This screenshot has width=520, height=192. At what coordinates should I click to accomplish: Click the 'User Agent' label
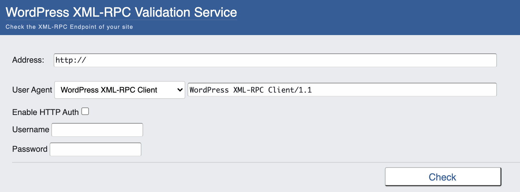pyautogui.click(x=32, y=90)
